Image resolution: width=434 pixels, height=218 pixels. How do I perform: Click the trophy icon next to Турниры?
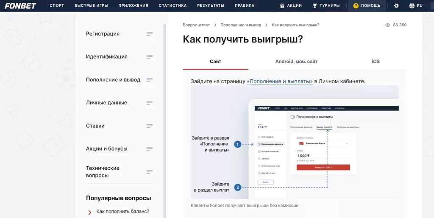315,6
